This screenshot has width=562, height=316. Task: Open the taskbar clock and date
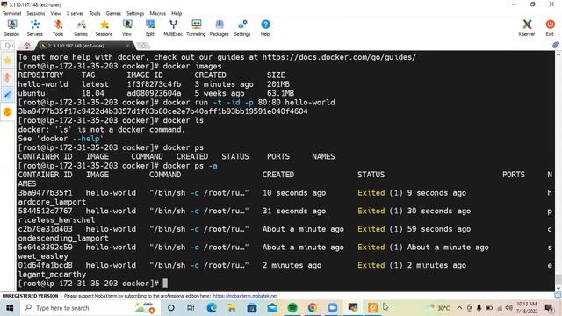tap(527, 308)
